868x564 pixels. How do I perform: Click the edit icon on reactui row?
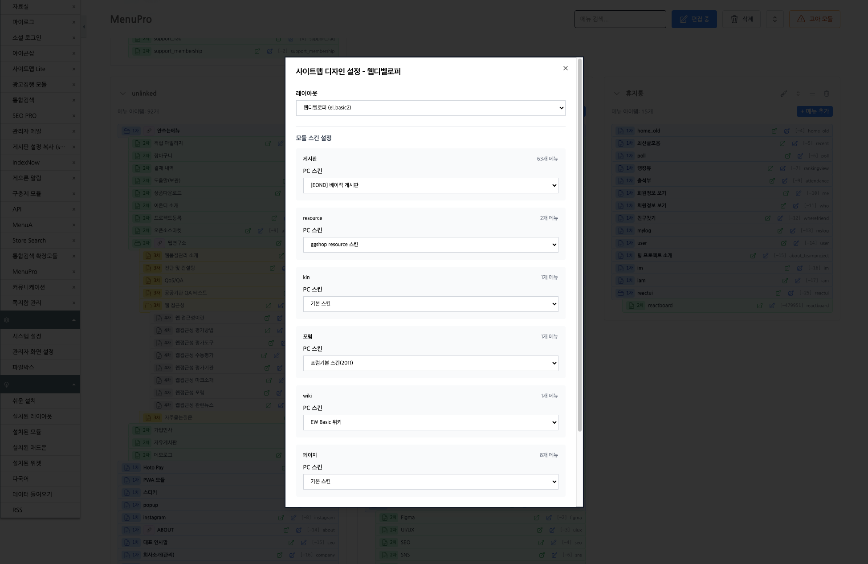tap(791, 293)
